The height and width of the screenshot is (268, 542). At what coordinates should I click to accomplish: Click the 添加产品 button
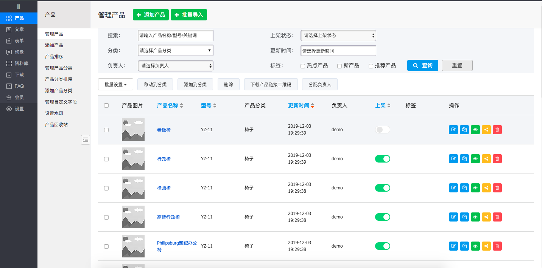coord(151,15)
